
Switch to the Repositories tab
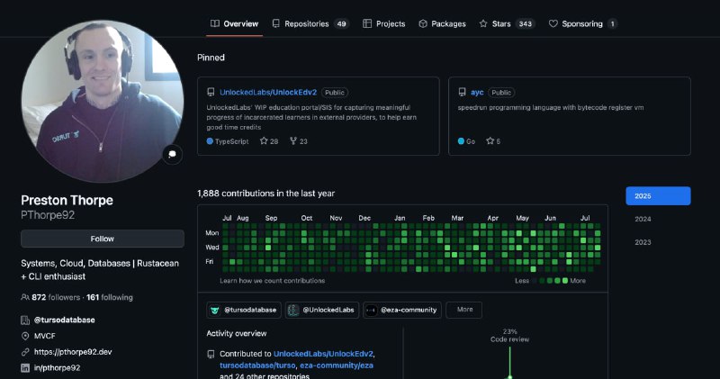(x=310, y=24)
